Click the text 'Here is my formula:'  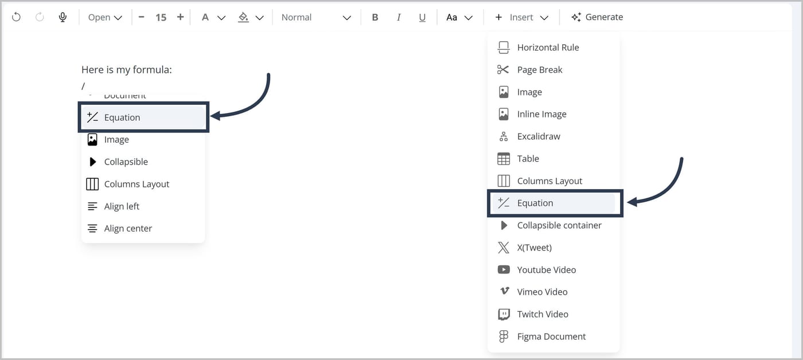coord(127,70)
